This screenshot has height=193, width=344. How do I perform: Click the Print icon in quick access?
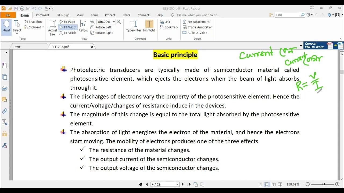[22, 8]
